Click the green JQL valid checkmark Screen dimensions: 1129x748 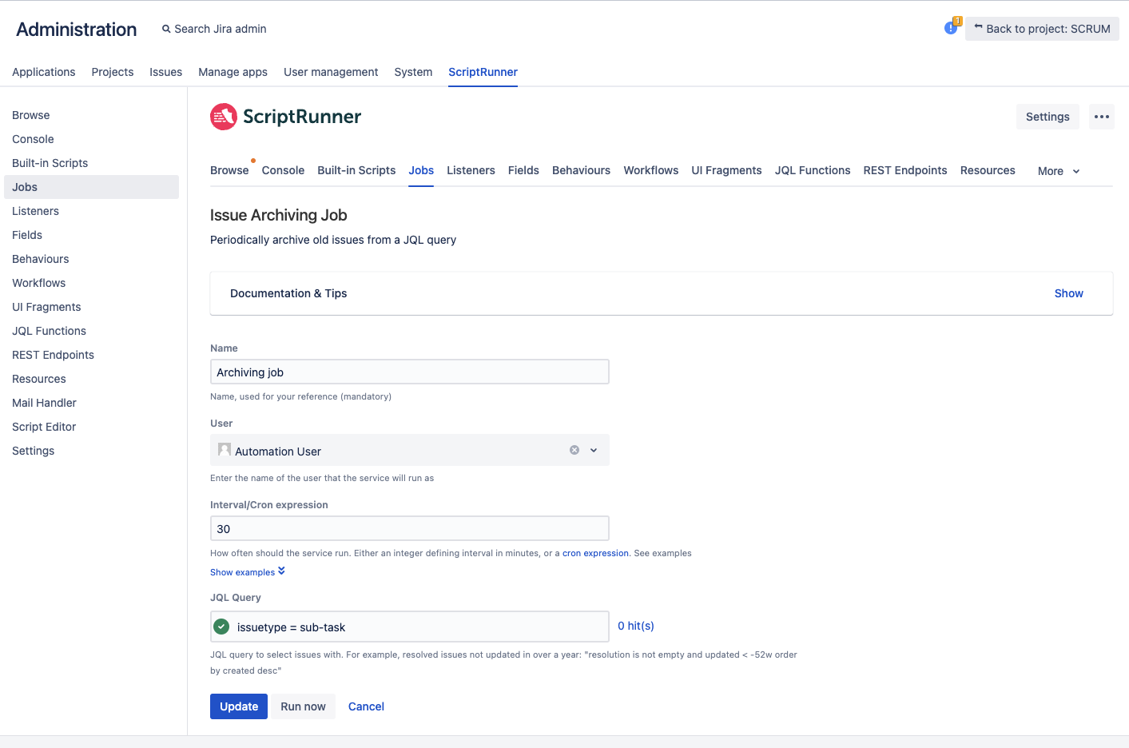[222, 627]
